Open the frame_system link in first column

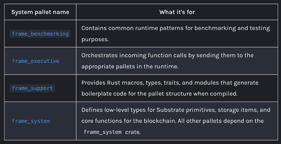click(x=31, y=121)
